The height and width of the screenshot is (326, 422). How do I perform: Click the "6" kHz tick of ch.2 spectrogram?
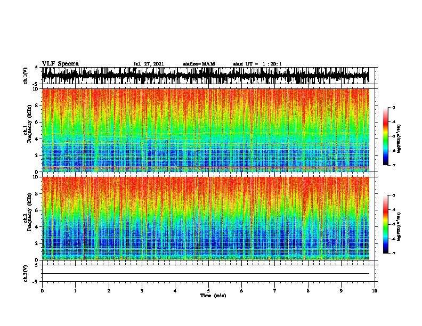tap(37, 210)
